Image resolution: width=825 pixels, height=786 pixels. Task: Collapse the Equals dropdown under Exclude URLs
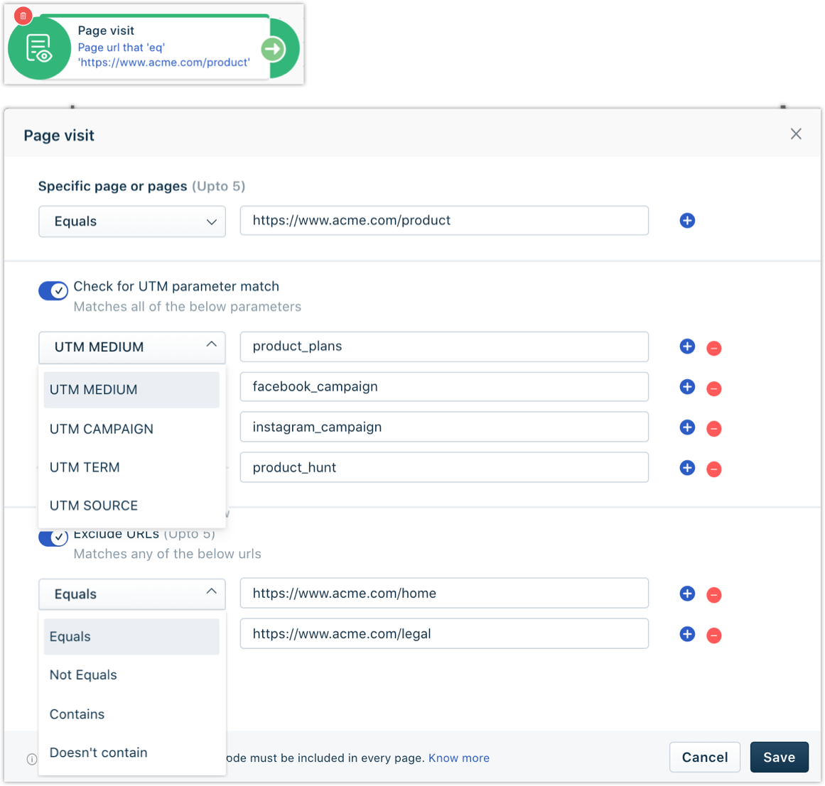(x=132, y=594)
